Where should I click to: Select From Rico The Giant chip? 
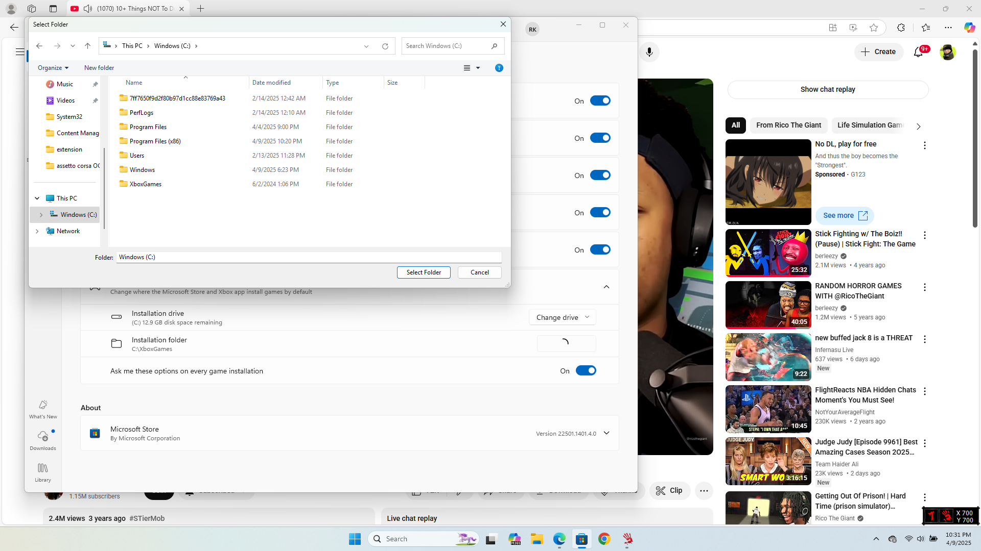789,126
